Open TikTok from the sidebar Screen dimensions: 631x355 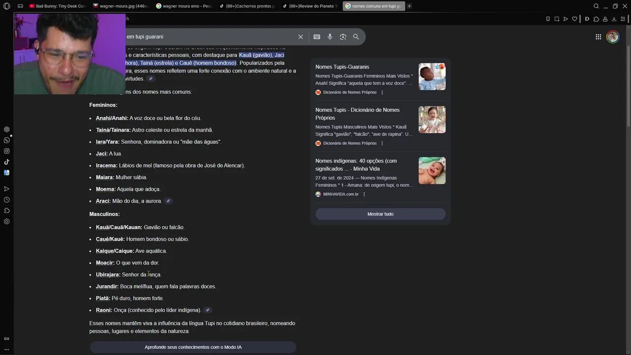pyautogui.click(x=6, y=162)
